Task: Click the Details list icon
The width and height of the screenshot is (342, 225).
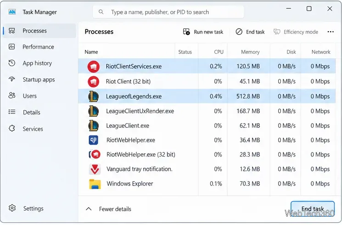Action: (12, 112)
